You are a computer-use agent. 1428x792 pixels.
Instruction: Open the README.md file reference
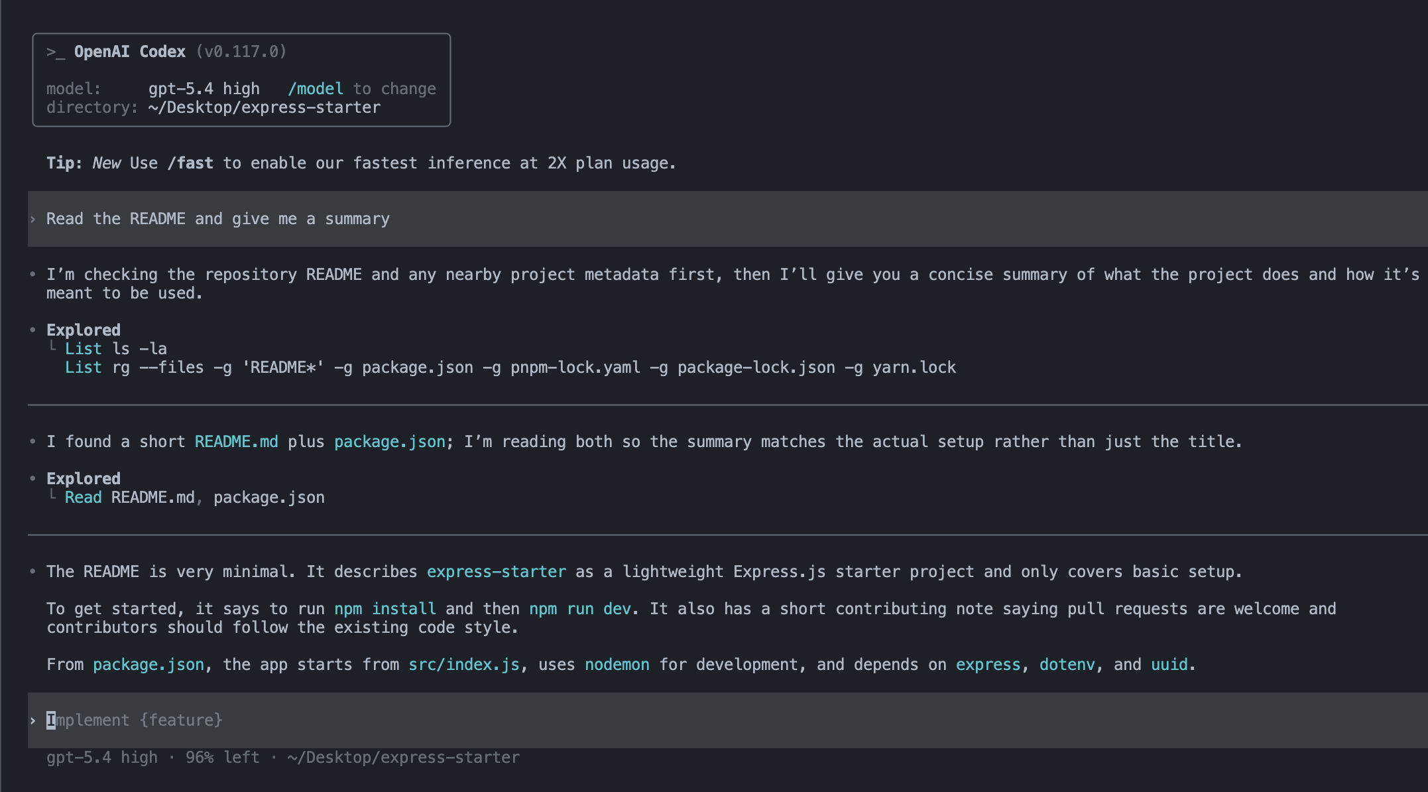[x=236, y=441]
